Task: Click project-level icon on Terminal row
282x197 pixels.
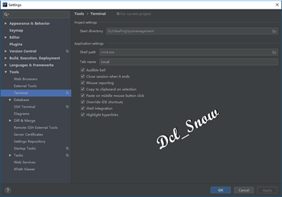Action: point(67,93)
